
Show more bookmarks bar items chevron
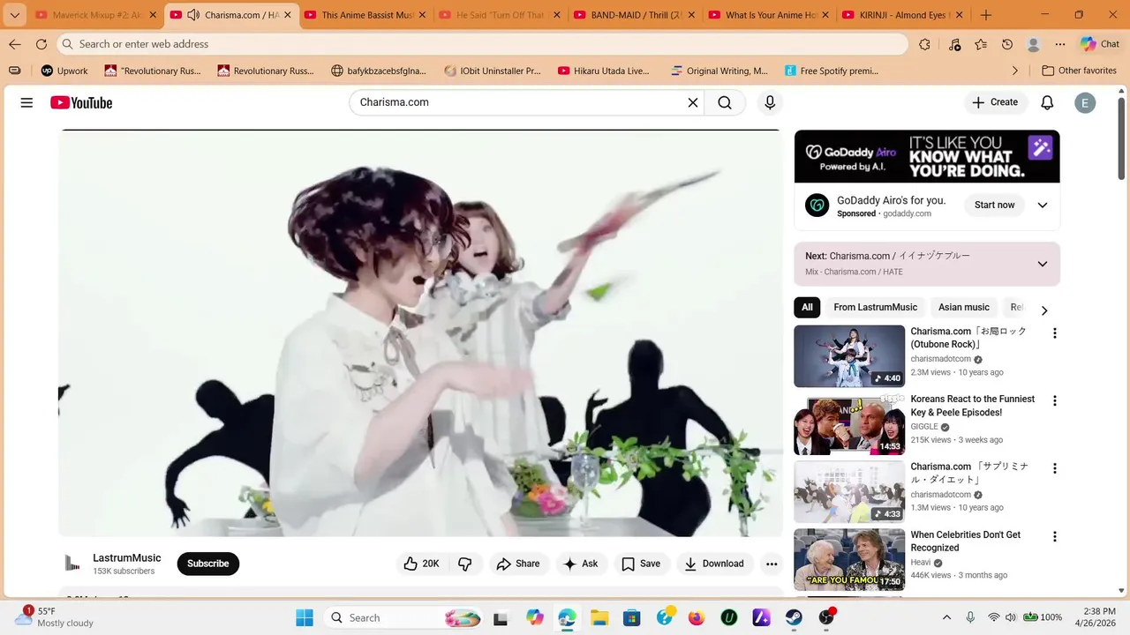click(1015, 71)
